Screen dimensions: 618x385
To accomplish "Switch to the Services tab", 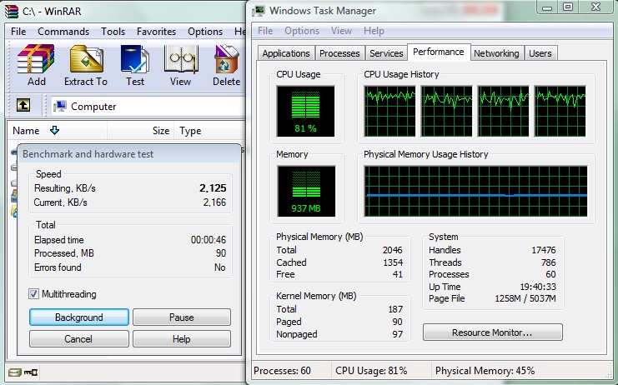I will point(386,53).
